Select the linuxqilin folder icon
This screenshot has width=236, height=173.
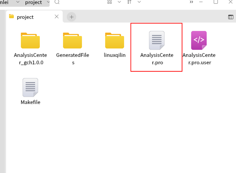(115, 41)
